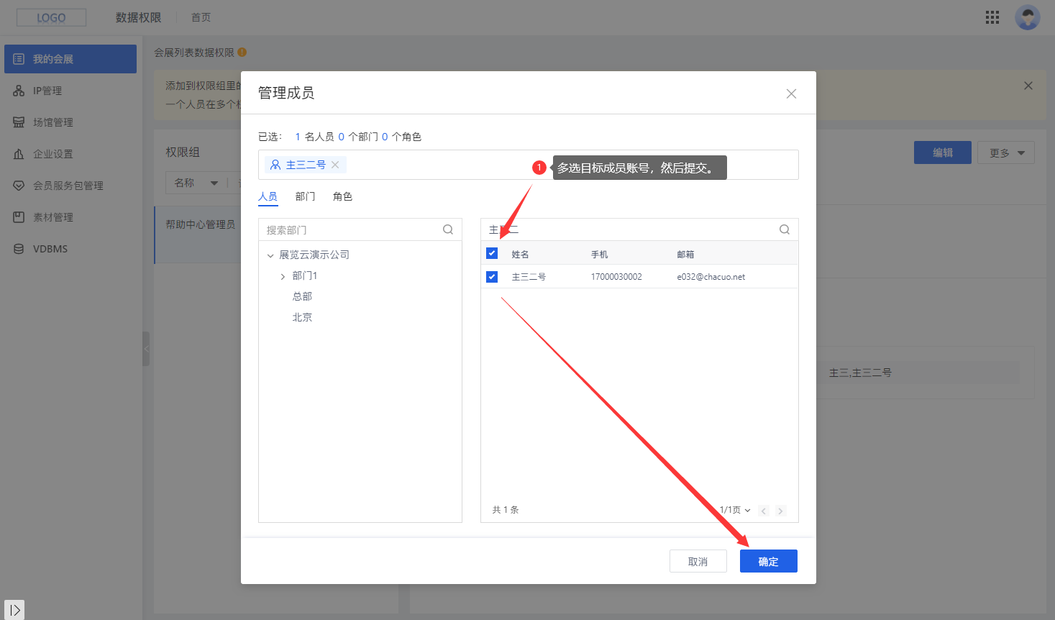Click the 确定 button to confirm
This screenshot has height=620, width=1055.
click(768, 561)
